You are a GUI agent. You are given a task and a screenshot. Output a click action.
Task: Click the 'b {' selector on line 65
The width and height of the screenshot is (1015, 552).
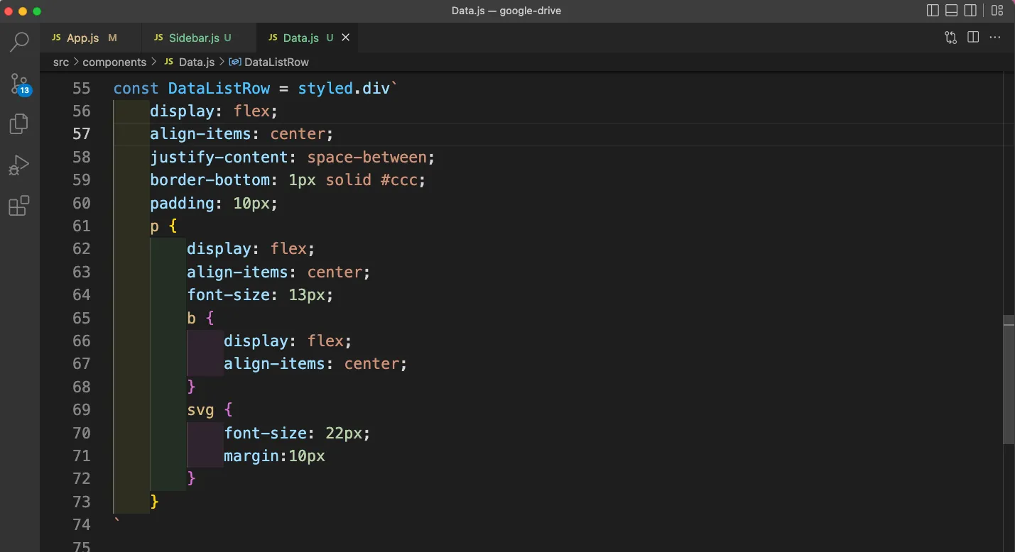coord(200,318)
